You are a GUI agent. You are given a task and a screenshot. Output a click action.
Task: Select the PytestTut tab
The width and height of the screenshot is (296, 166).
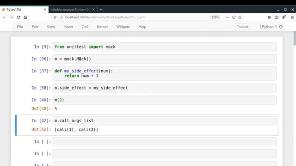(x=24, y=9)
